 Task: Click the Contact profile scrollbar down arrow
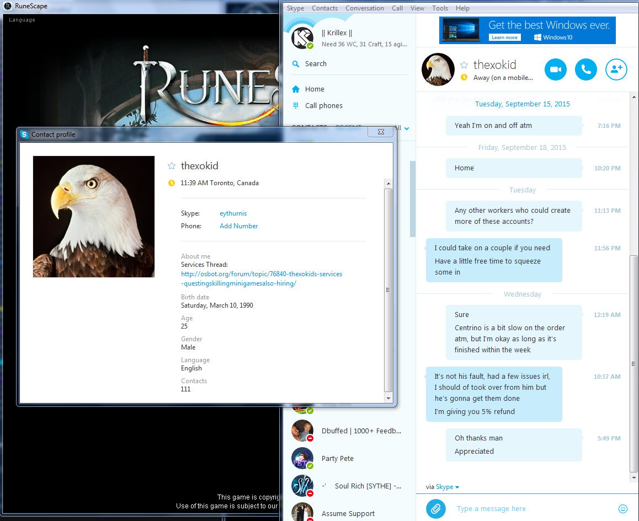388,398
